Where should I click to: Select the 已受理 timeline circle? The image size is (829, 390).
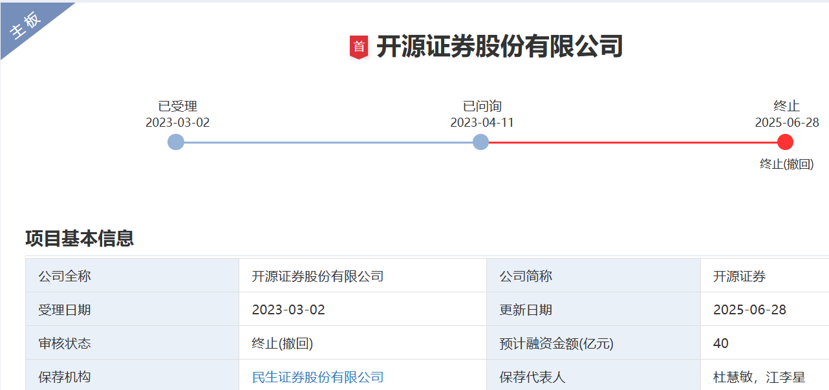coord(176,142)
